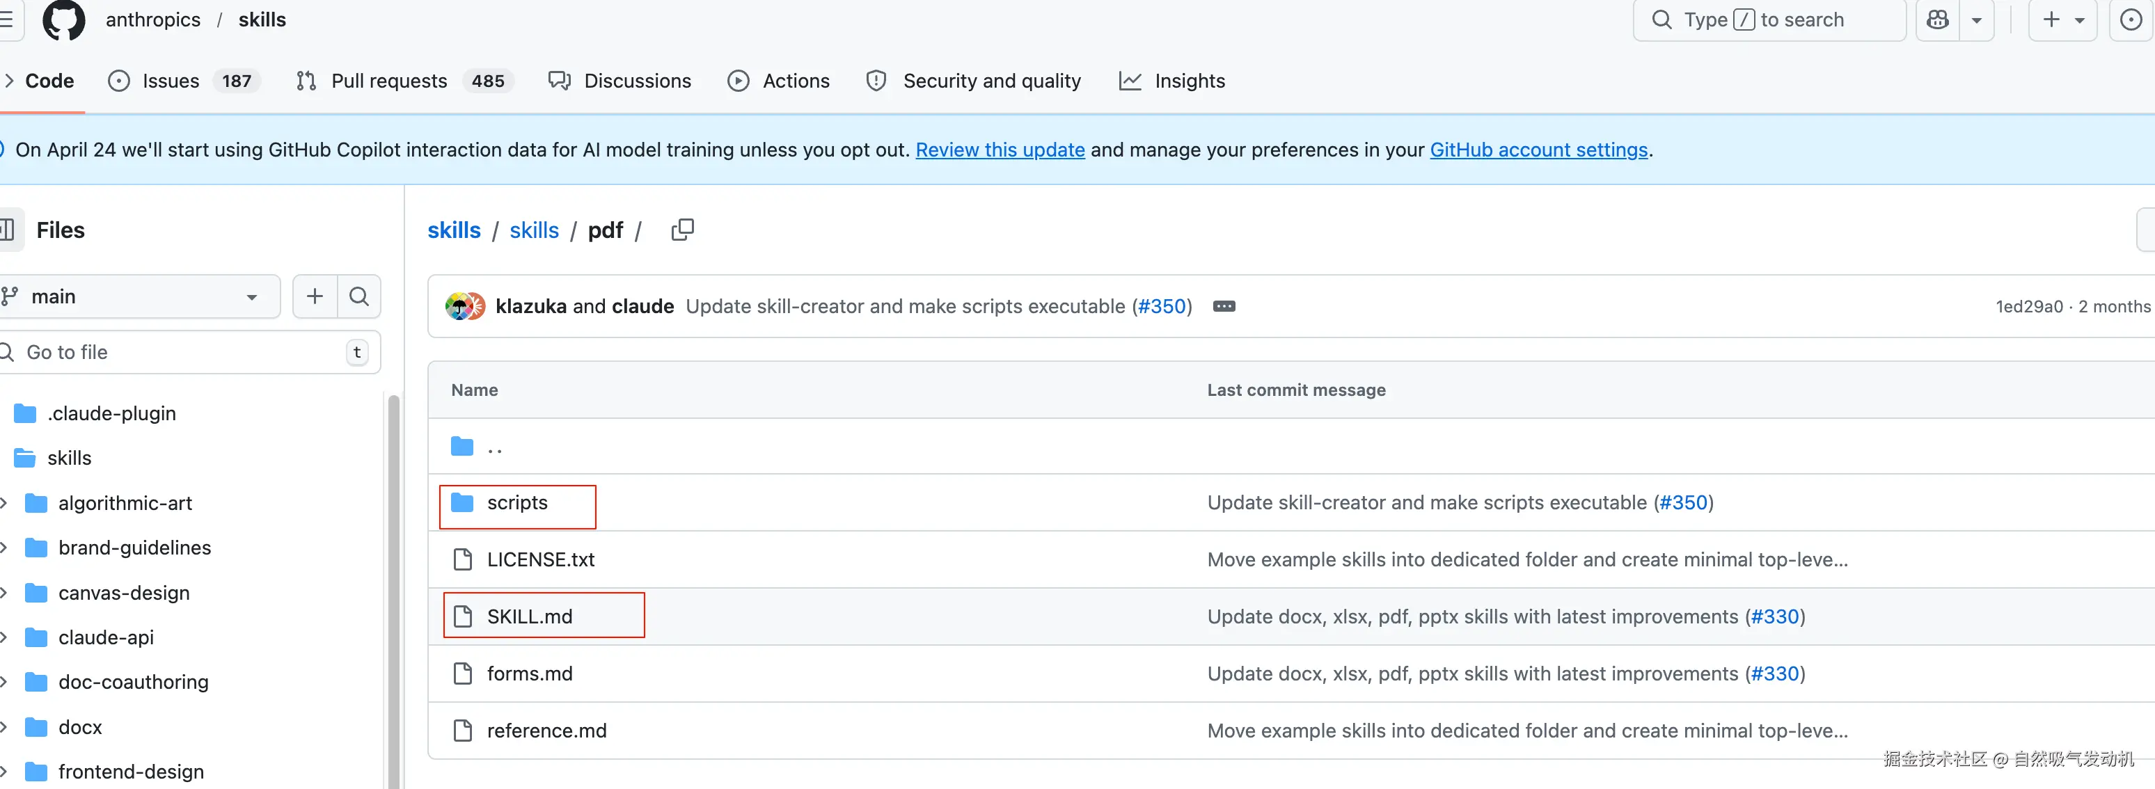The image size is (2155, 789).
Task: Switch to the Pull requests tab
Action: tap(389, 81)
